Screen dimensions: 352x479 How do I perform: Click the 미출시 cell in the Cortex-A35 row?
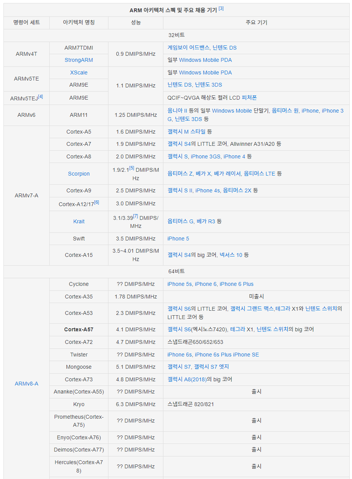pyautogui.click(x=256, y=297)
